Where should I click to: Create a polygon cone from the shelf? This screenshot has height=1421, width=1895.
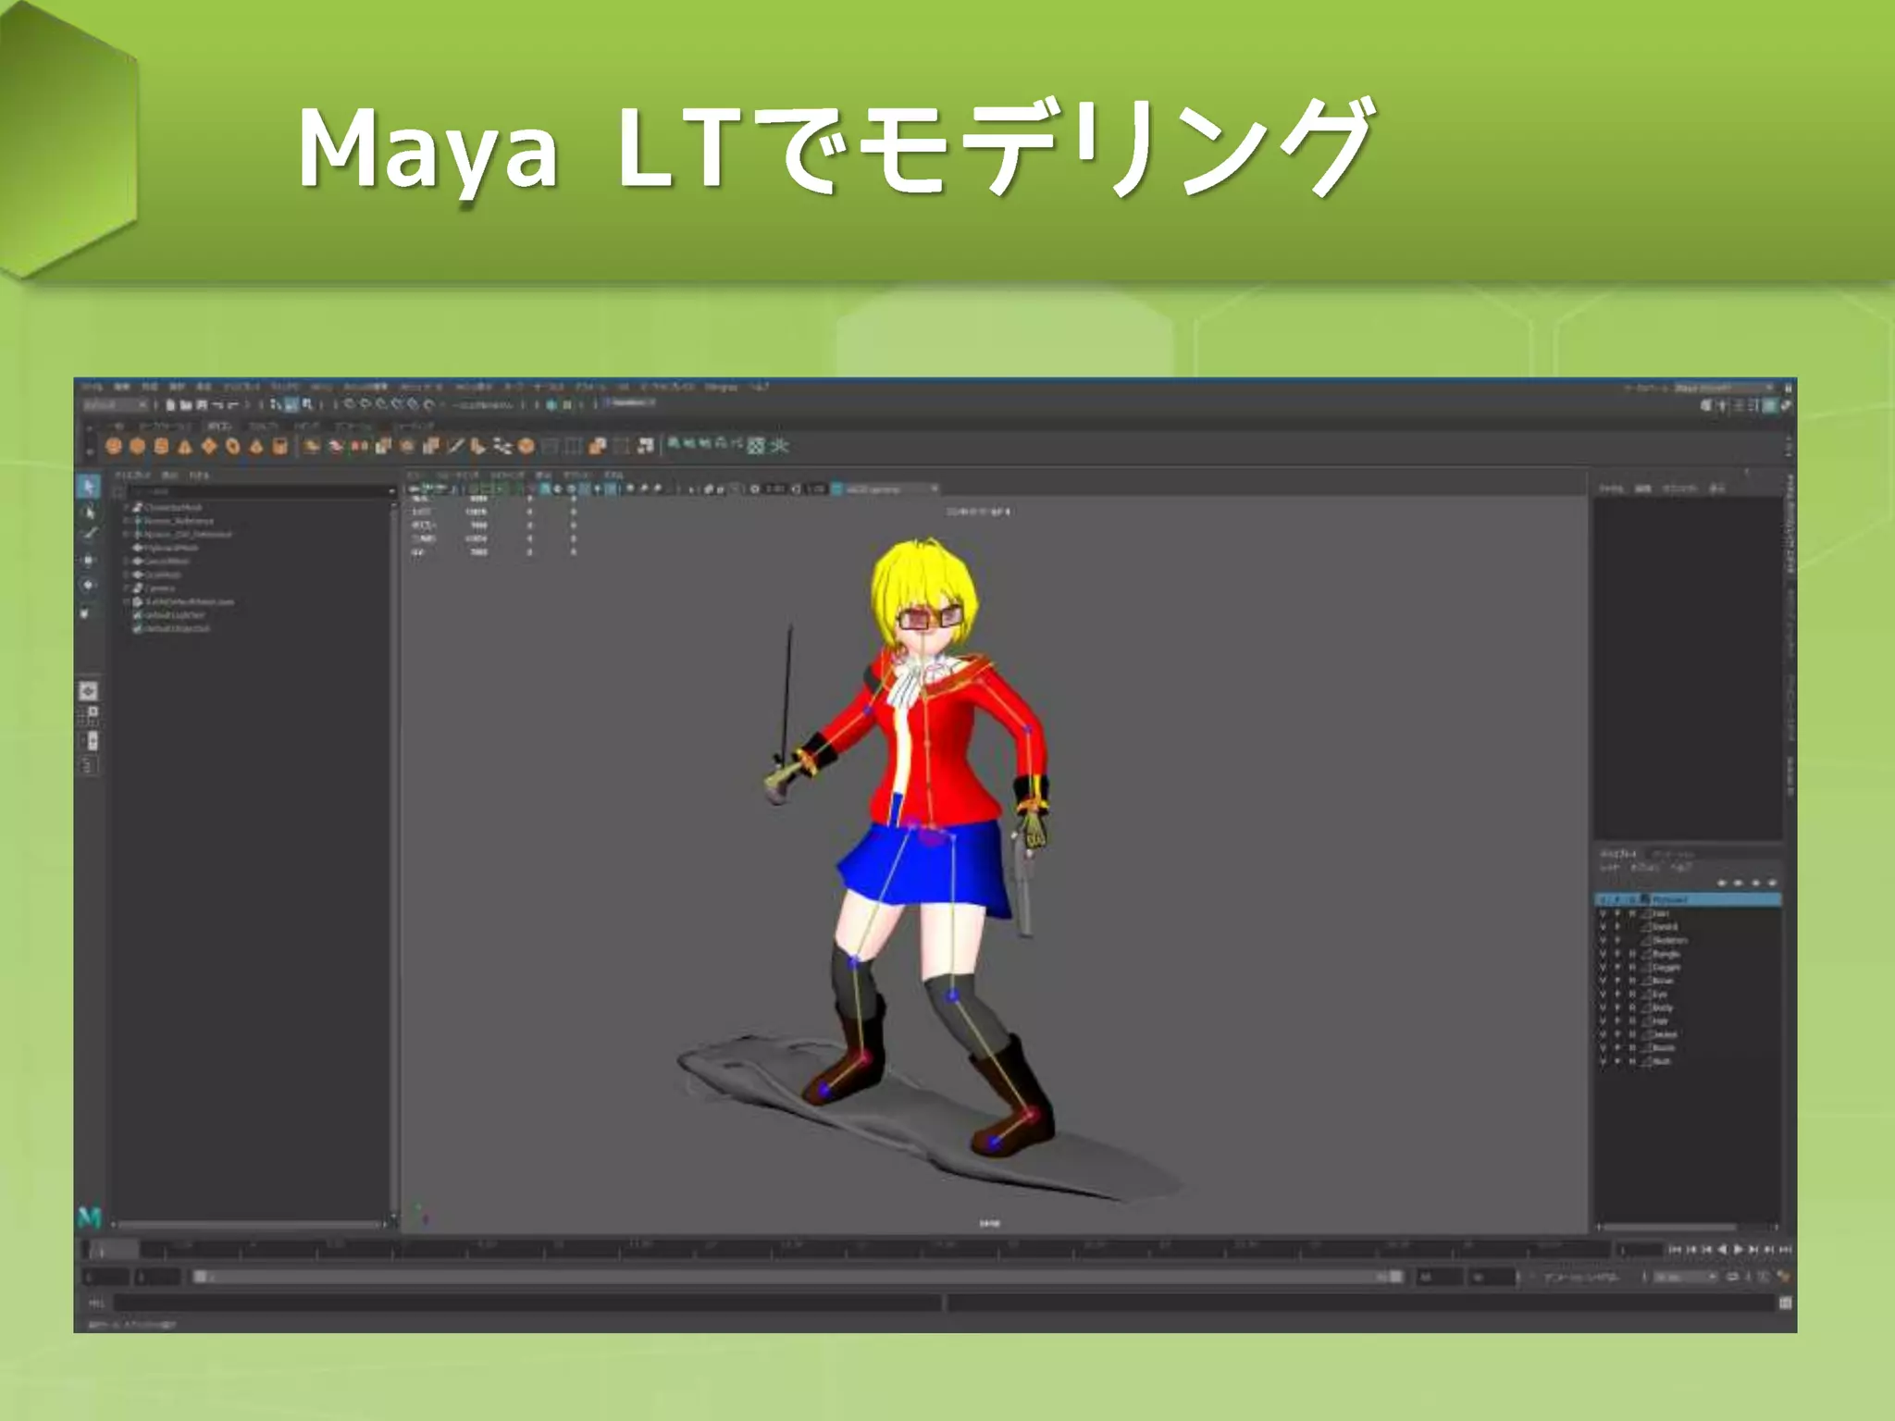pyautogui.click(x=185, y=446)
